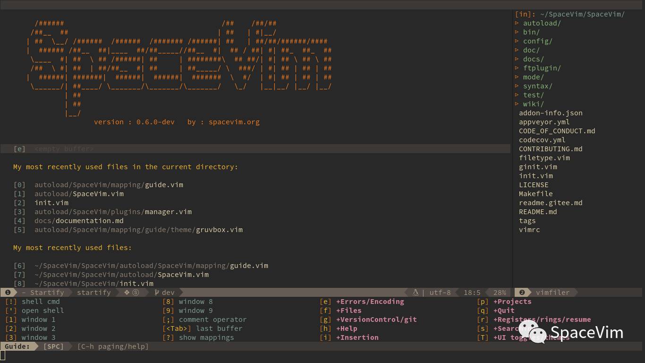The height and width of the screenshot is (363, 645).
Task: Click the '18:5' cursor position in statusline
Action: [472, 293]
